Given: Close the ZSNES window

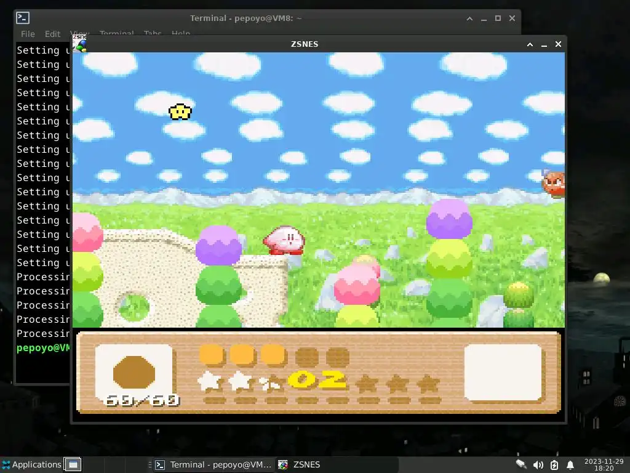Looking at the screenshot, I should [x=558, y=44].
